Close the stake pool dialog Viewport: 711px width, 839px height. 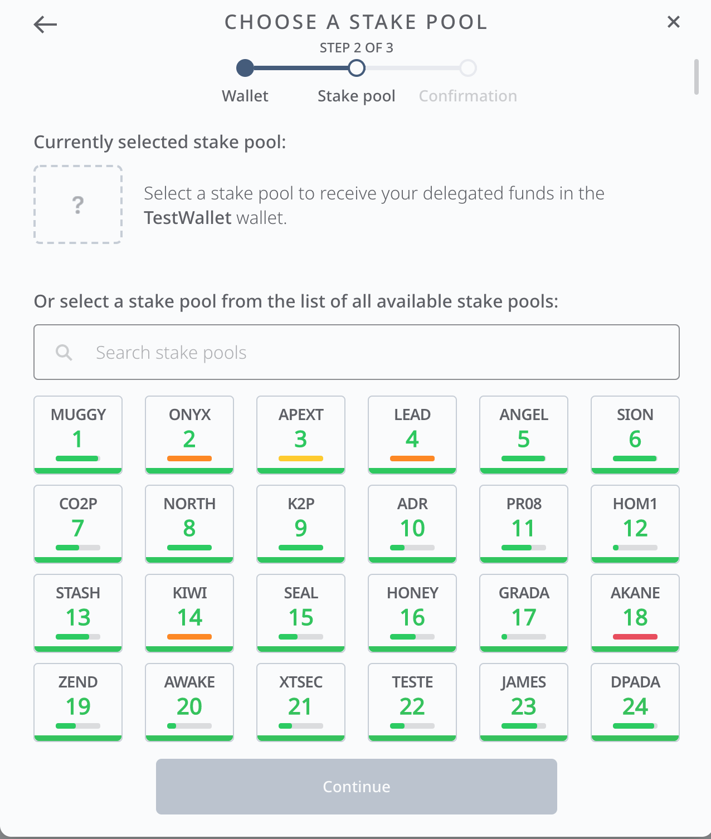[673, 22]
